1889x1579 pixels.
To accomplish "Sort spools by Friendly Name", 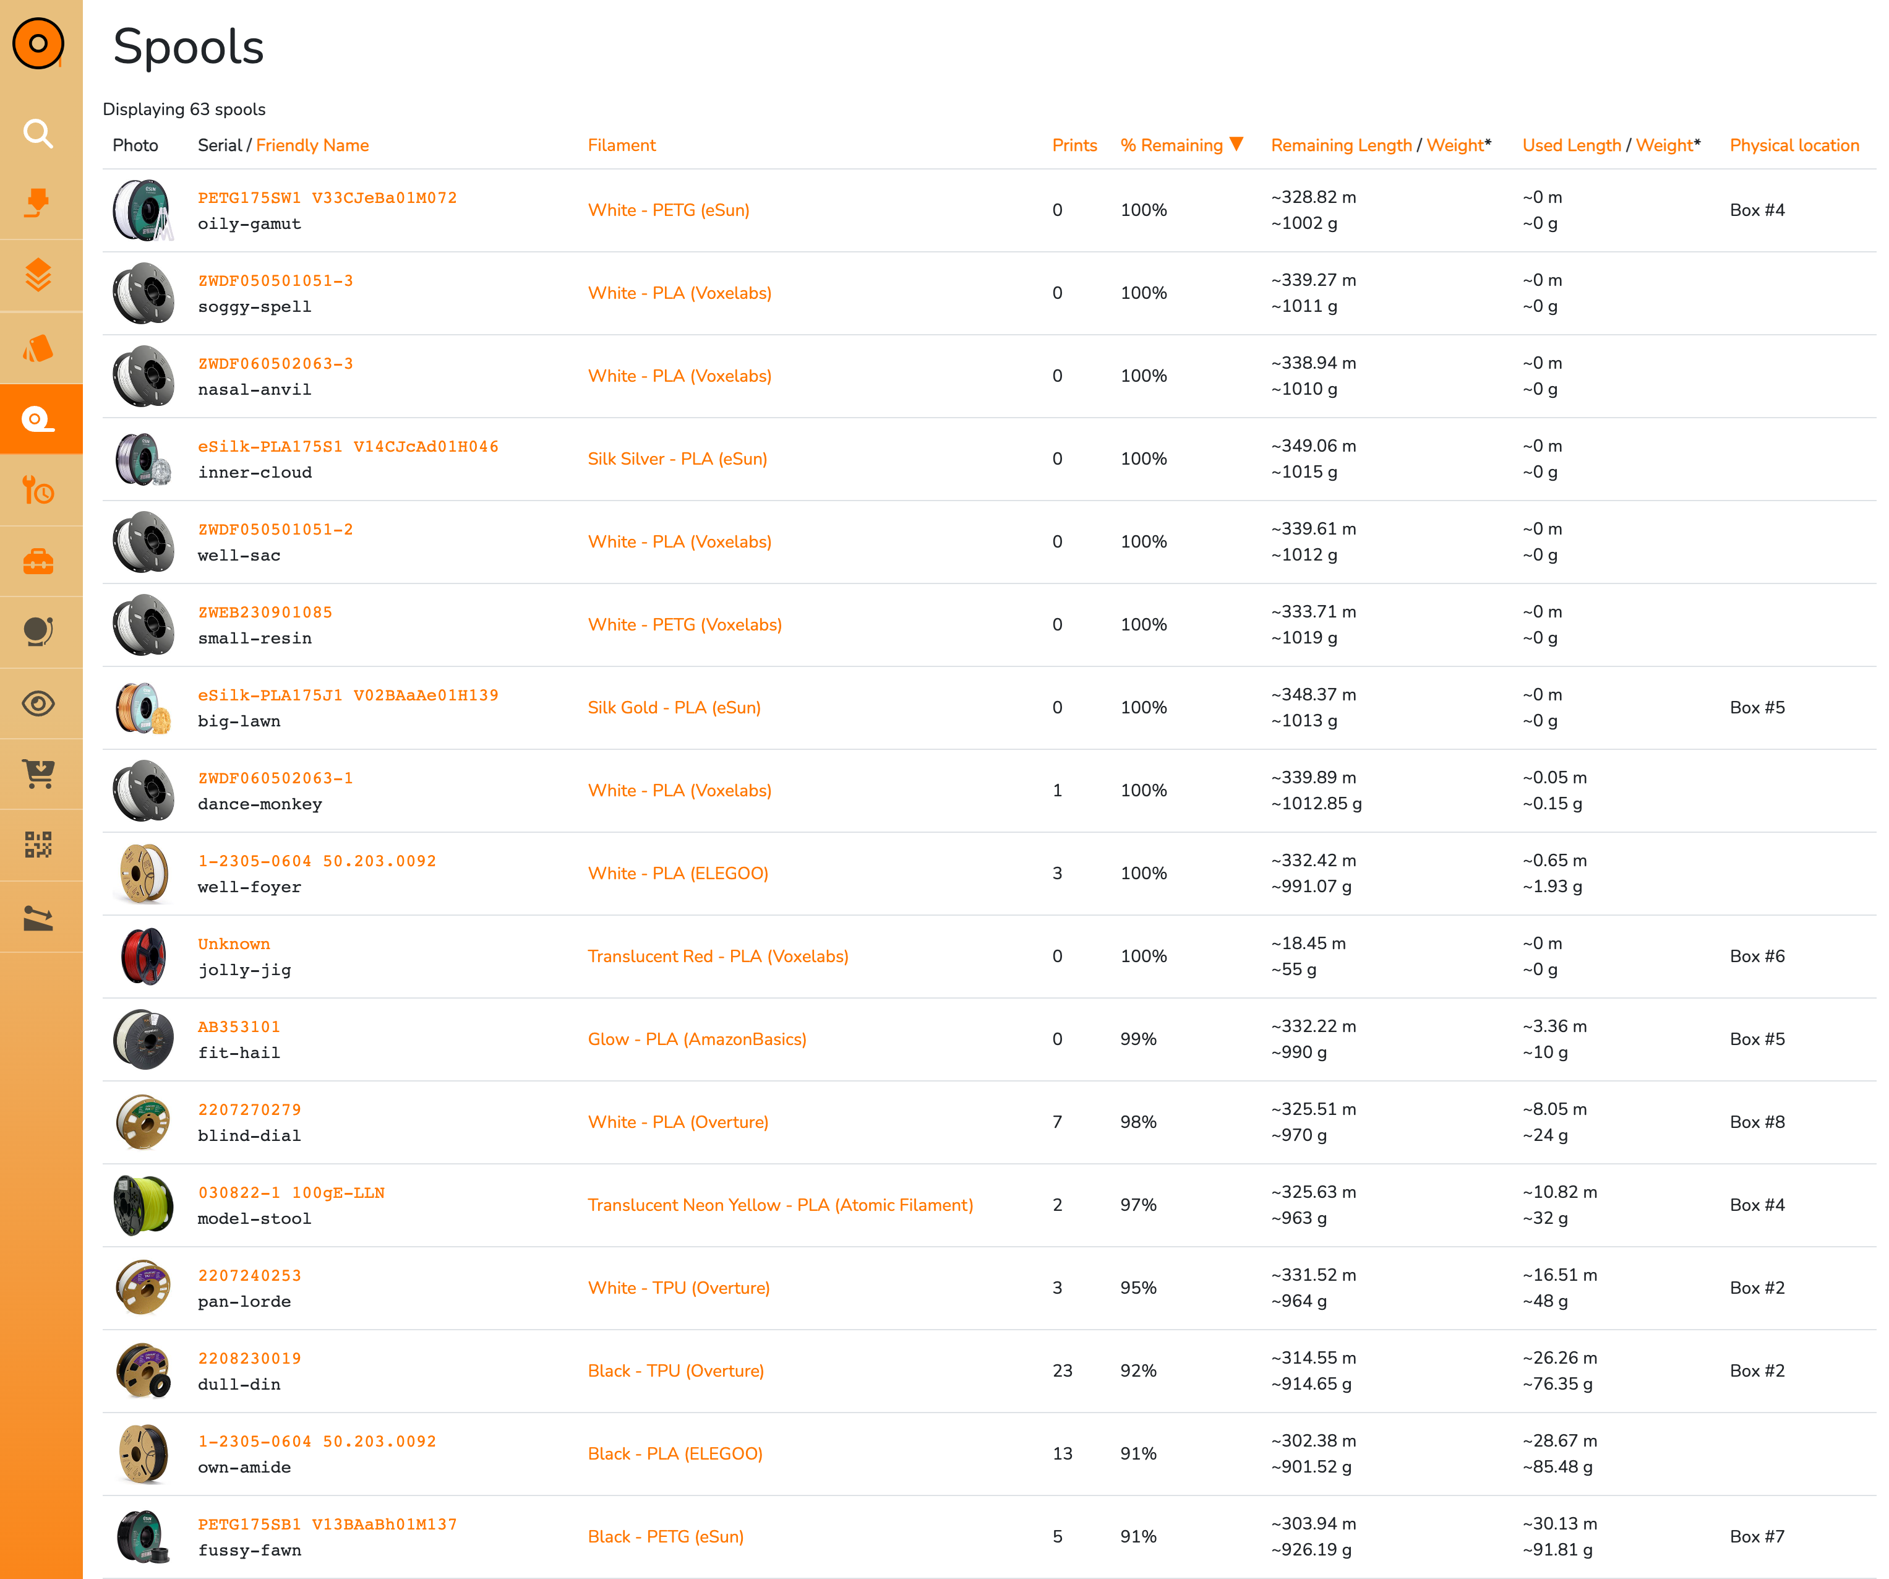I will (x=311, y=144).
